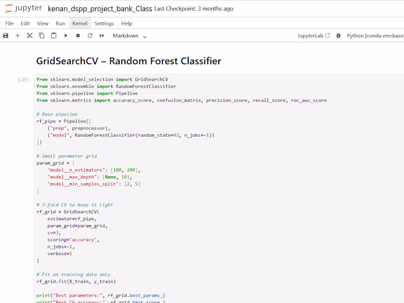
Task: Click the model__max_depth line
Action: click(90, 177)
